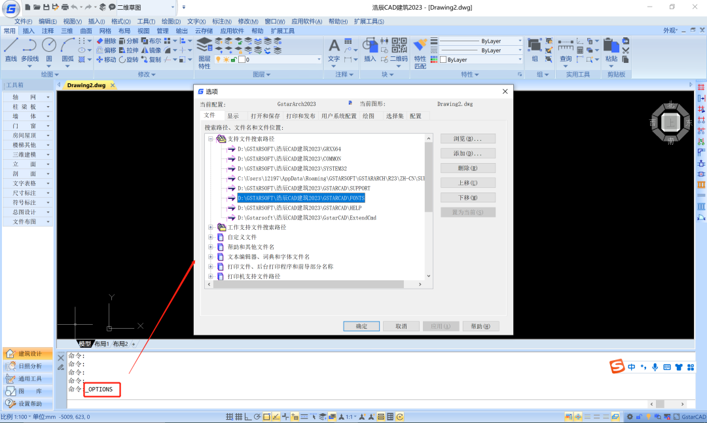This screenshot has height=423, width=707.
Task: Select the GSTARCAD\FONTS path entry
Action: click(300, 198)
